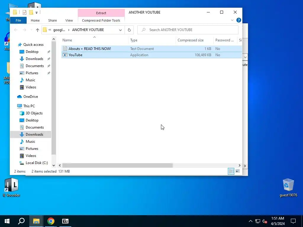Open address bar history dropdown
303x227 pixels.
[120, 30]
